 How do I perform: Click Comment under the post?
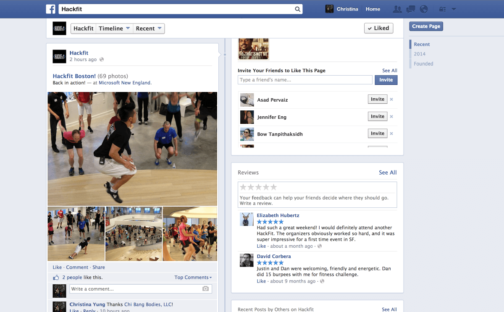point(77,267)
